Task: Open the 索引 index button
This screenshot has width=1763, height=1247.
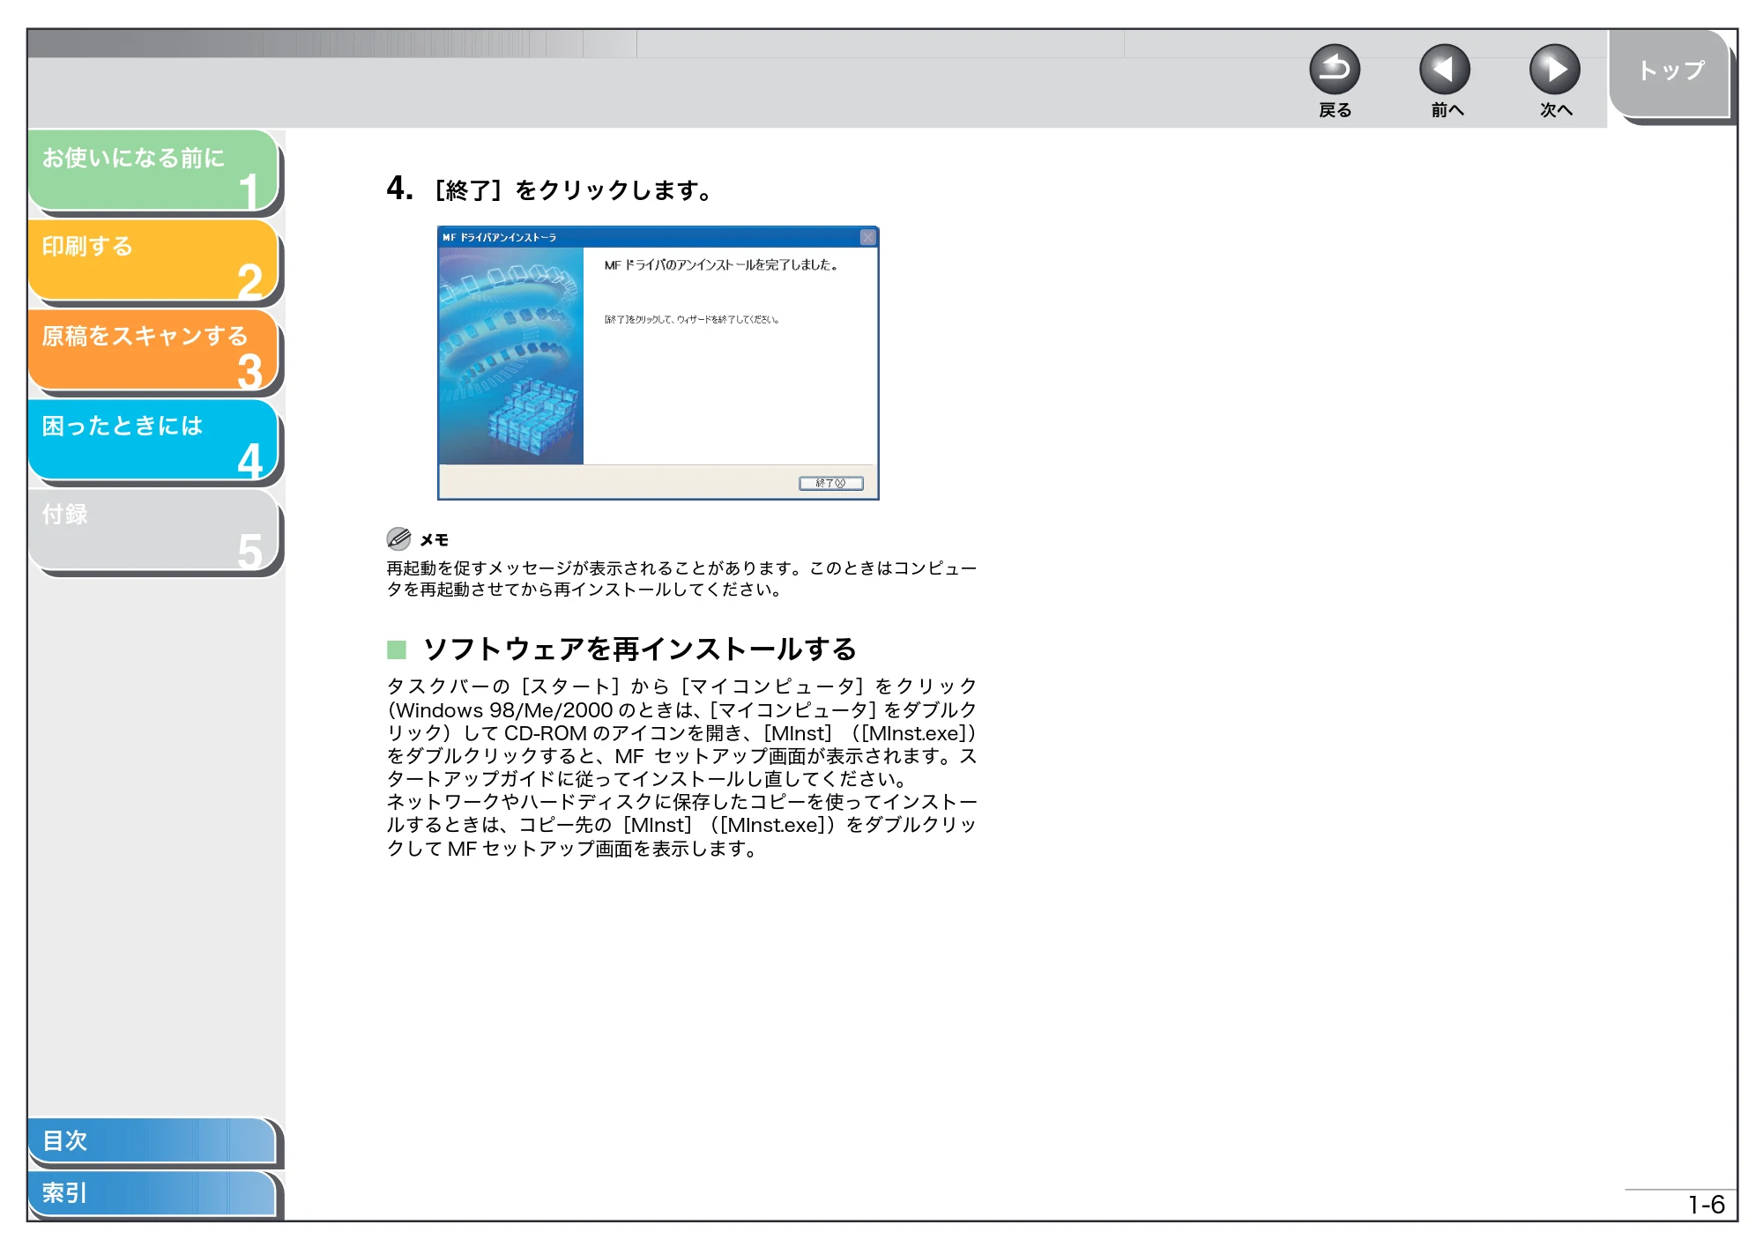Action: 154,1194
